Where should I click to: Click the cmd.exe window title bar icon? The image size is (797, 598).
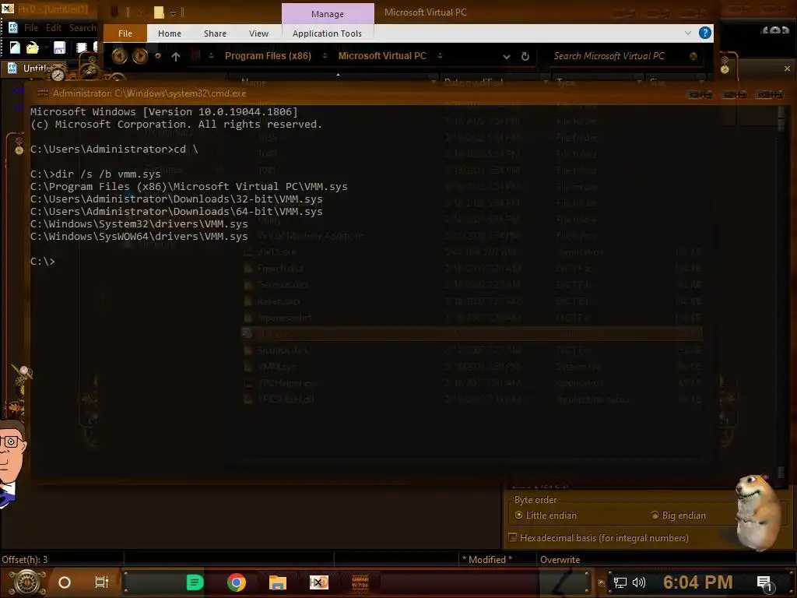point(43,93)
